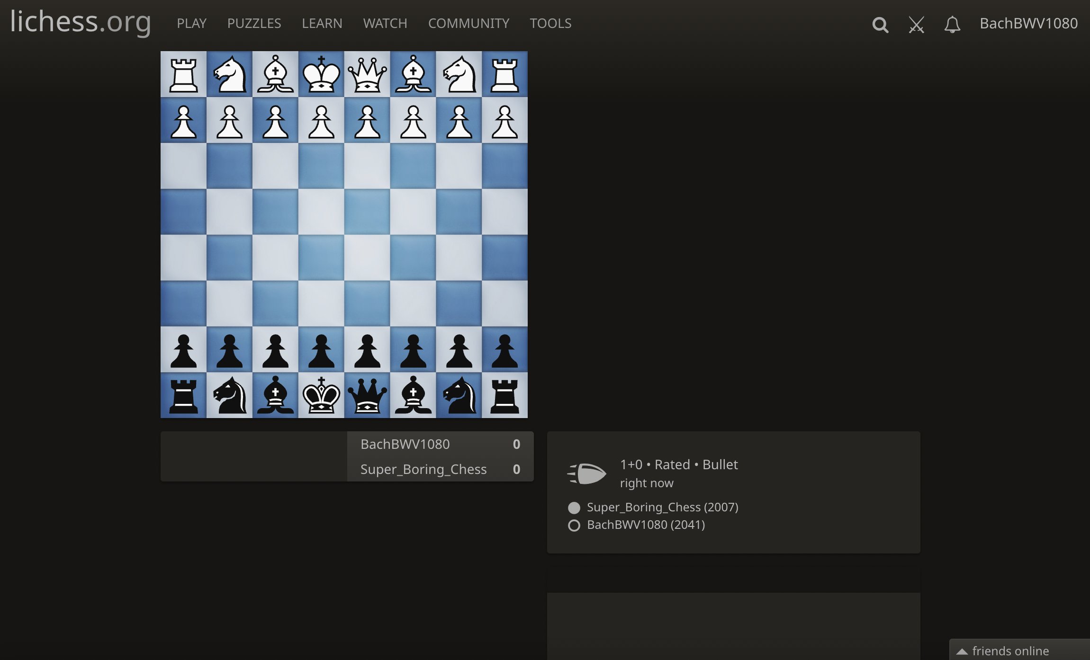Open the PLAY menu

pos(191,23)
